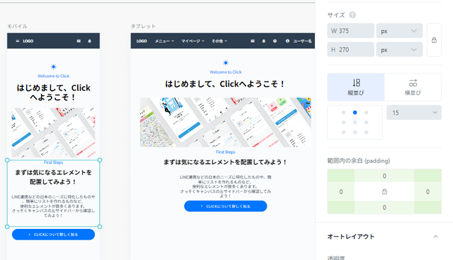Viewport: 453px width, 260px height.
Task: Click the bell icon in mobile header
Action: pyautogui.click(x=90, y=41)
